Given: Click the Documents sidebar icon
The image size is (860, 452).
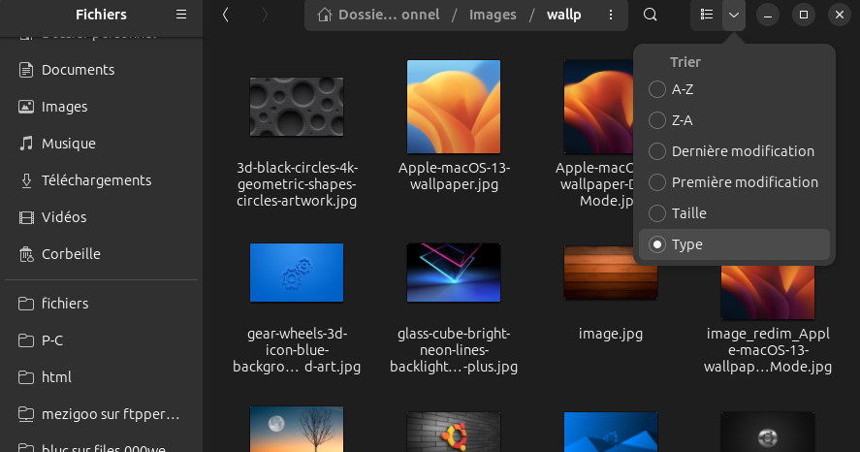Looking at the screenshot, I should point(26,70).
